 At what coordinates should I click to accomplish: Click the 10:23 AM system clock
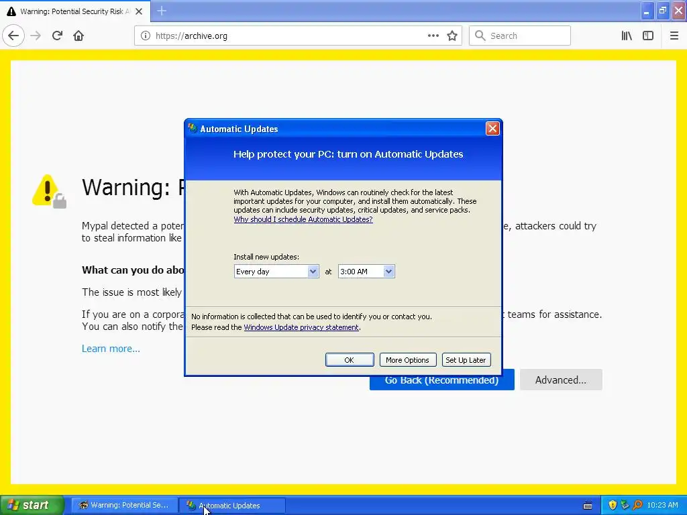click(x=662, y=505)
